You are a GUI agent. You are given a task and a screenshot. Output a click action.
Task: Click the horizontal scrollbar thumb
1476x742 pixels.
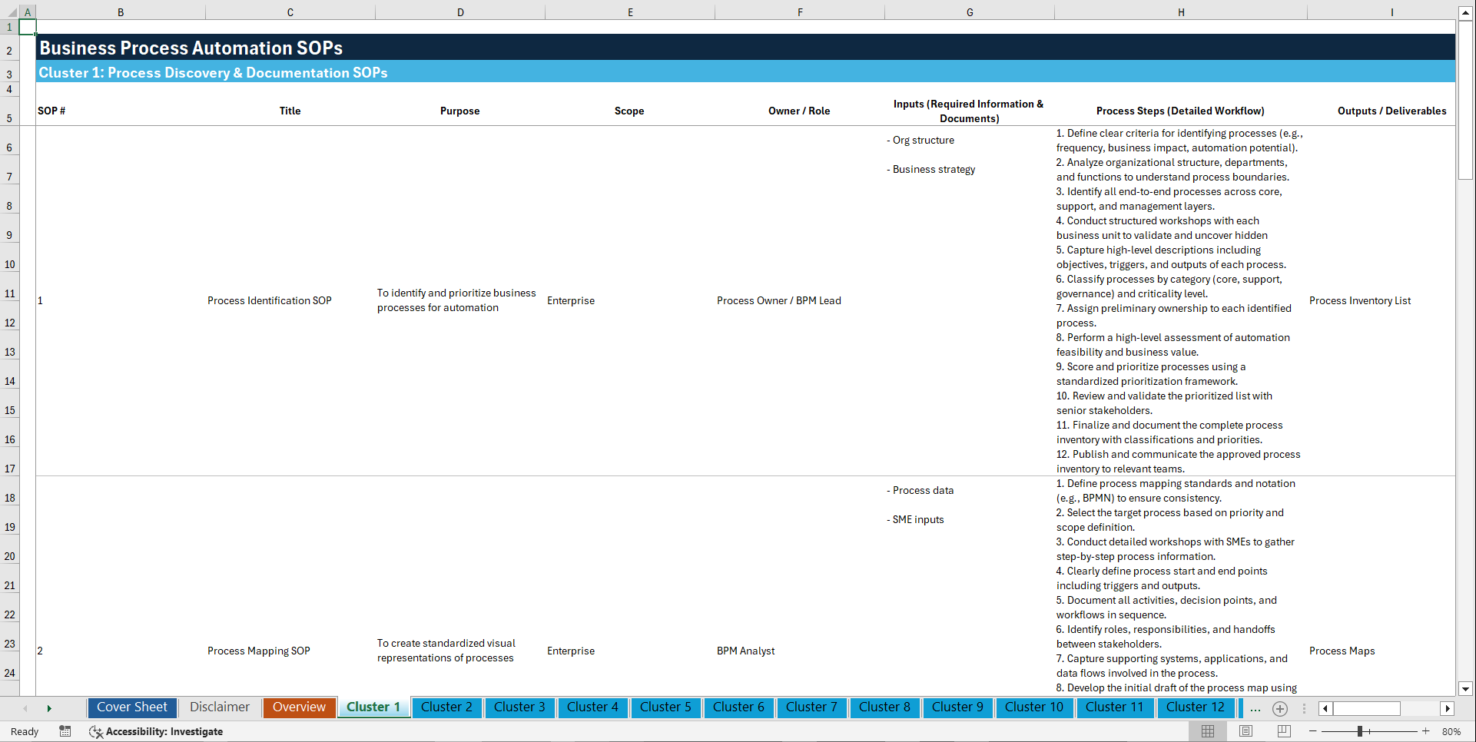[1367, 708]
